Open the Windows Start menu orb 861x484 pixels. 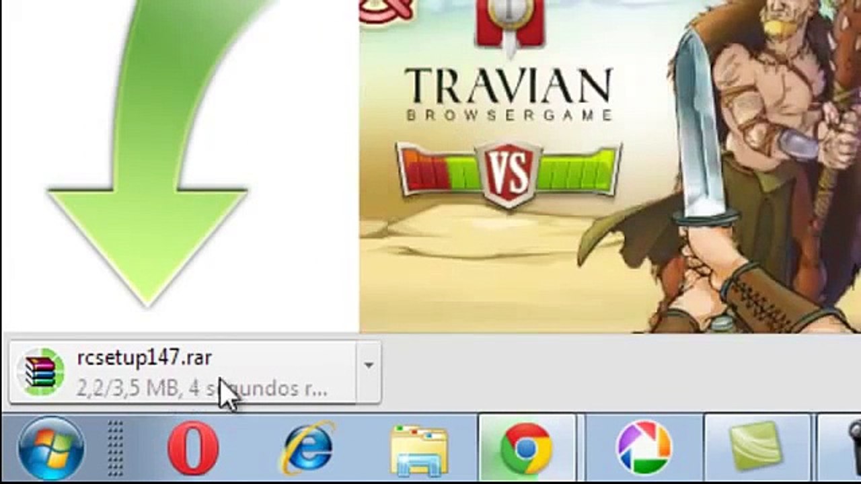point(51,448)
